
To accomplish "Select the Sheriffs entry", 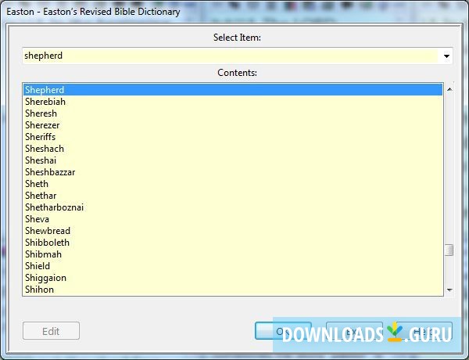I will 233,137.
